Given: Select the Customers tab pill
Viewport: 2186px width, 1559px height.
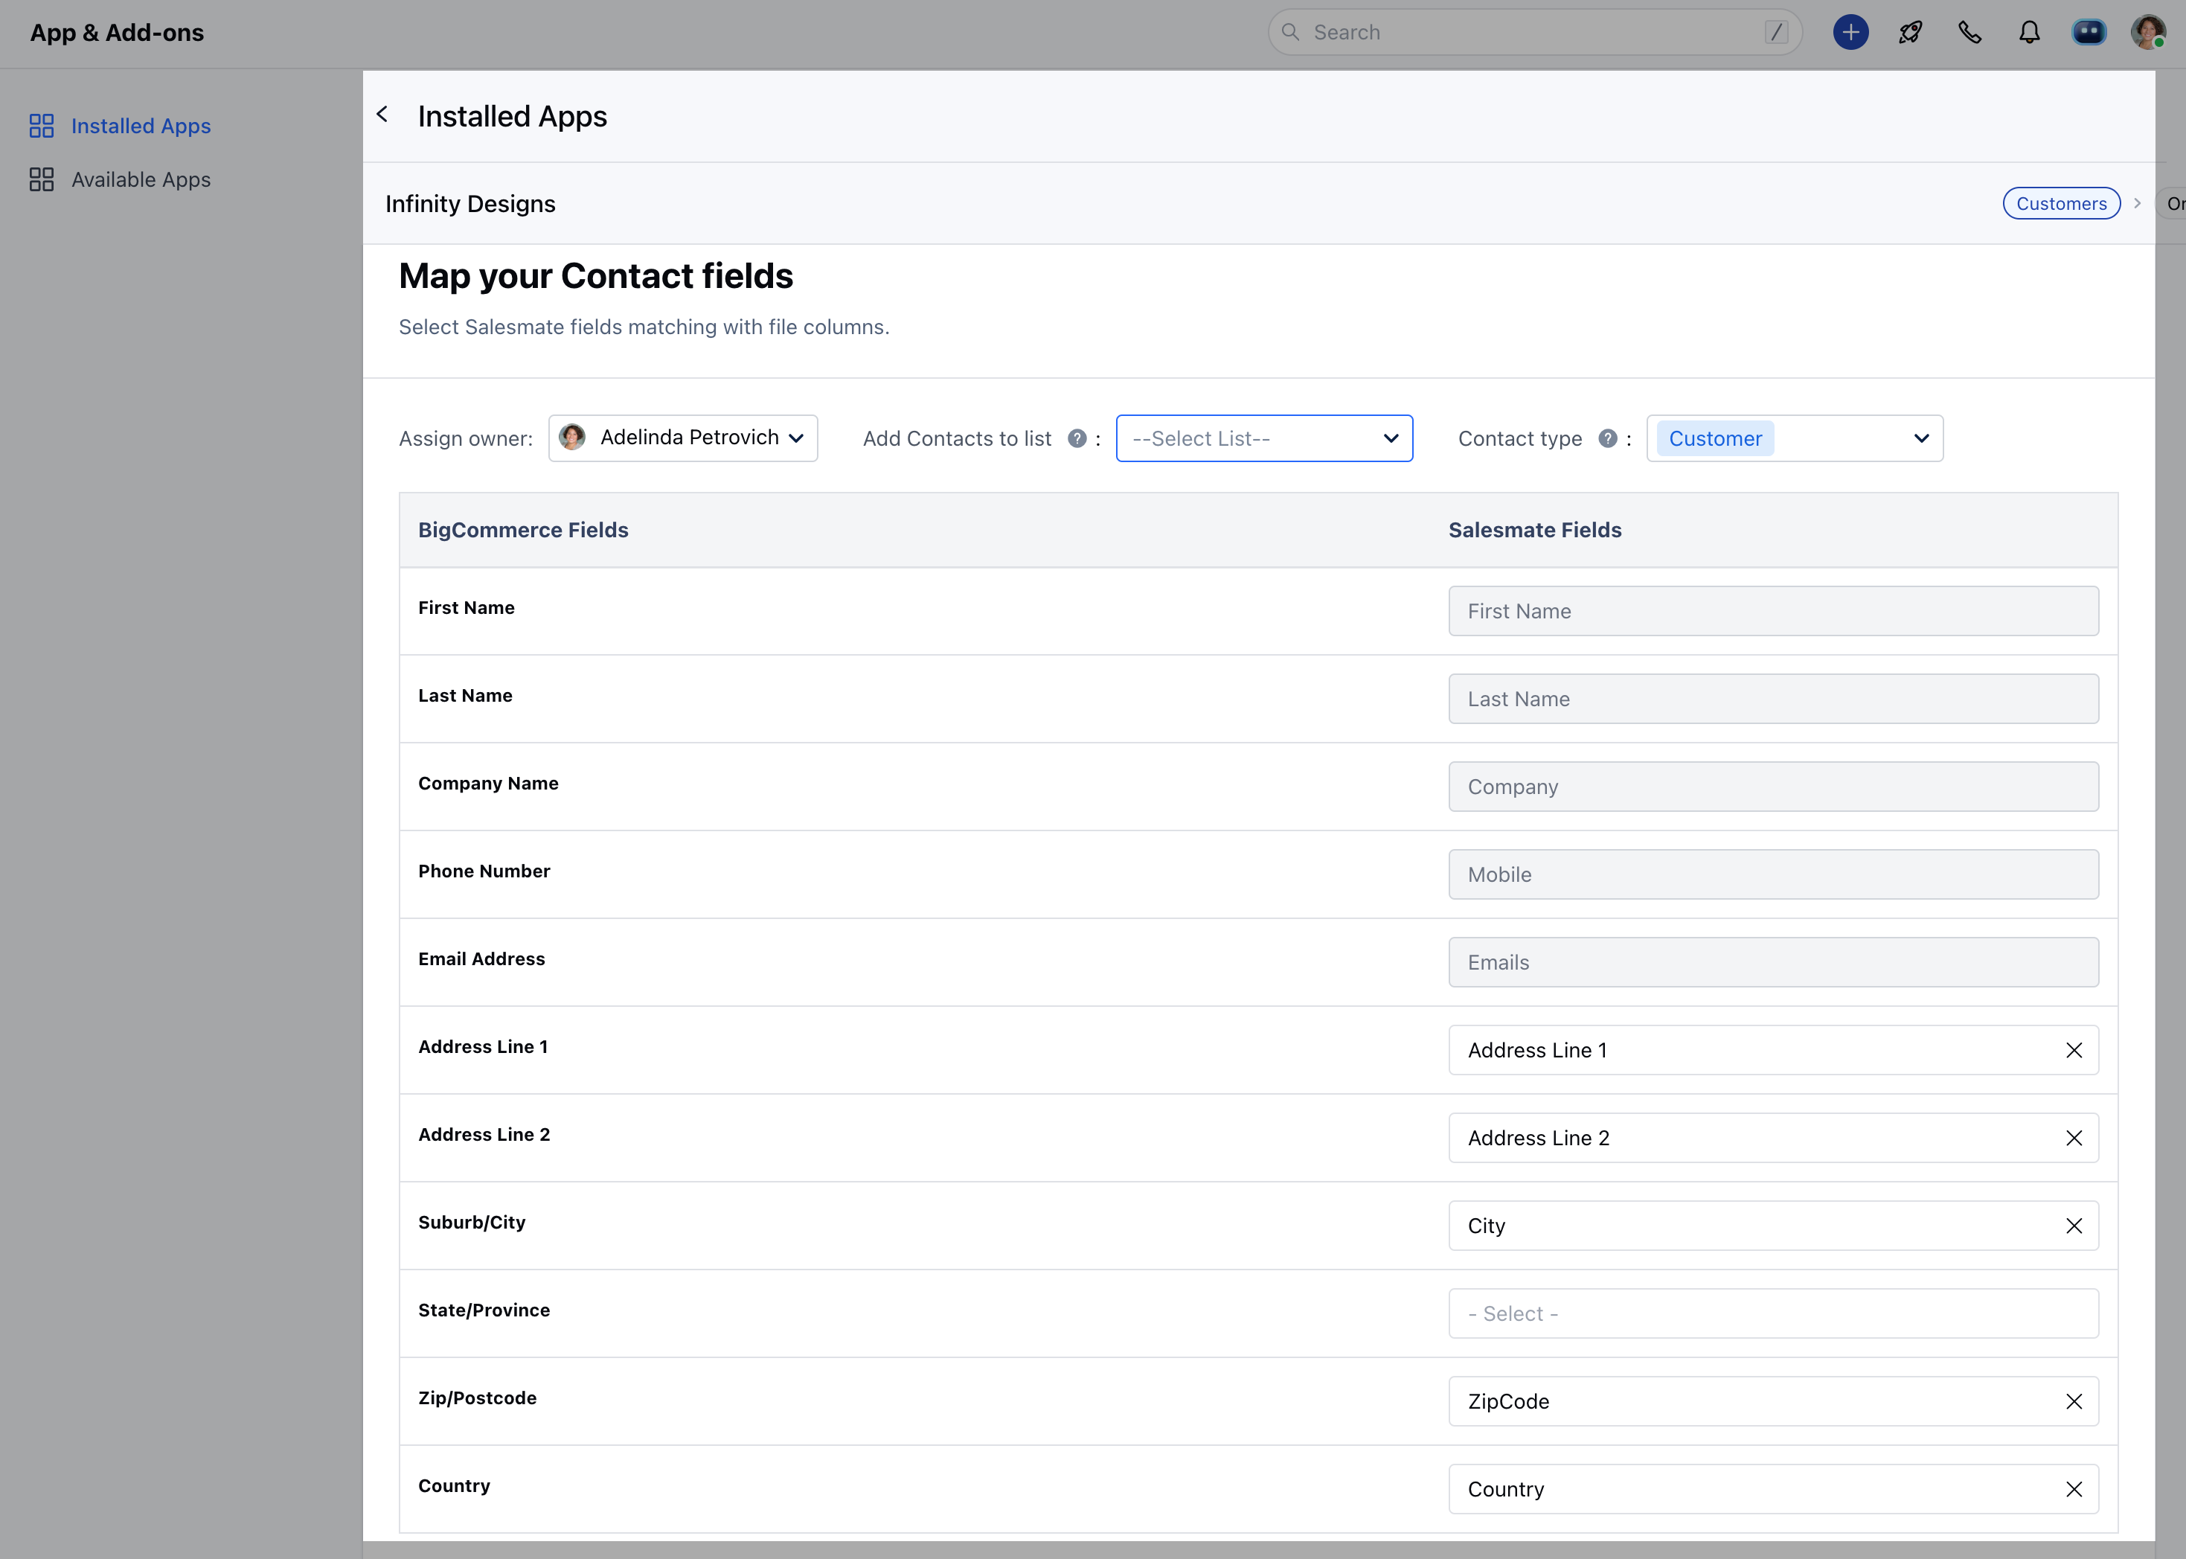Looking at the screenshot, I should [x=2061, y=202].
